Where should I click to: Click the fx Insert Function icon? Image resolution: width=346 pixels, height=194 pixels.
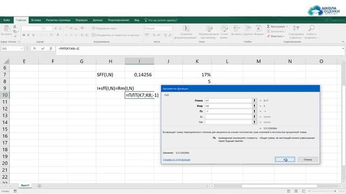point(51,48)
